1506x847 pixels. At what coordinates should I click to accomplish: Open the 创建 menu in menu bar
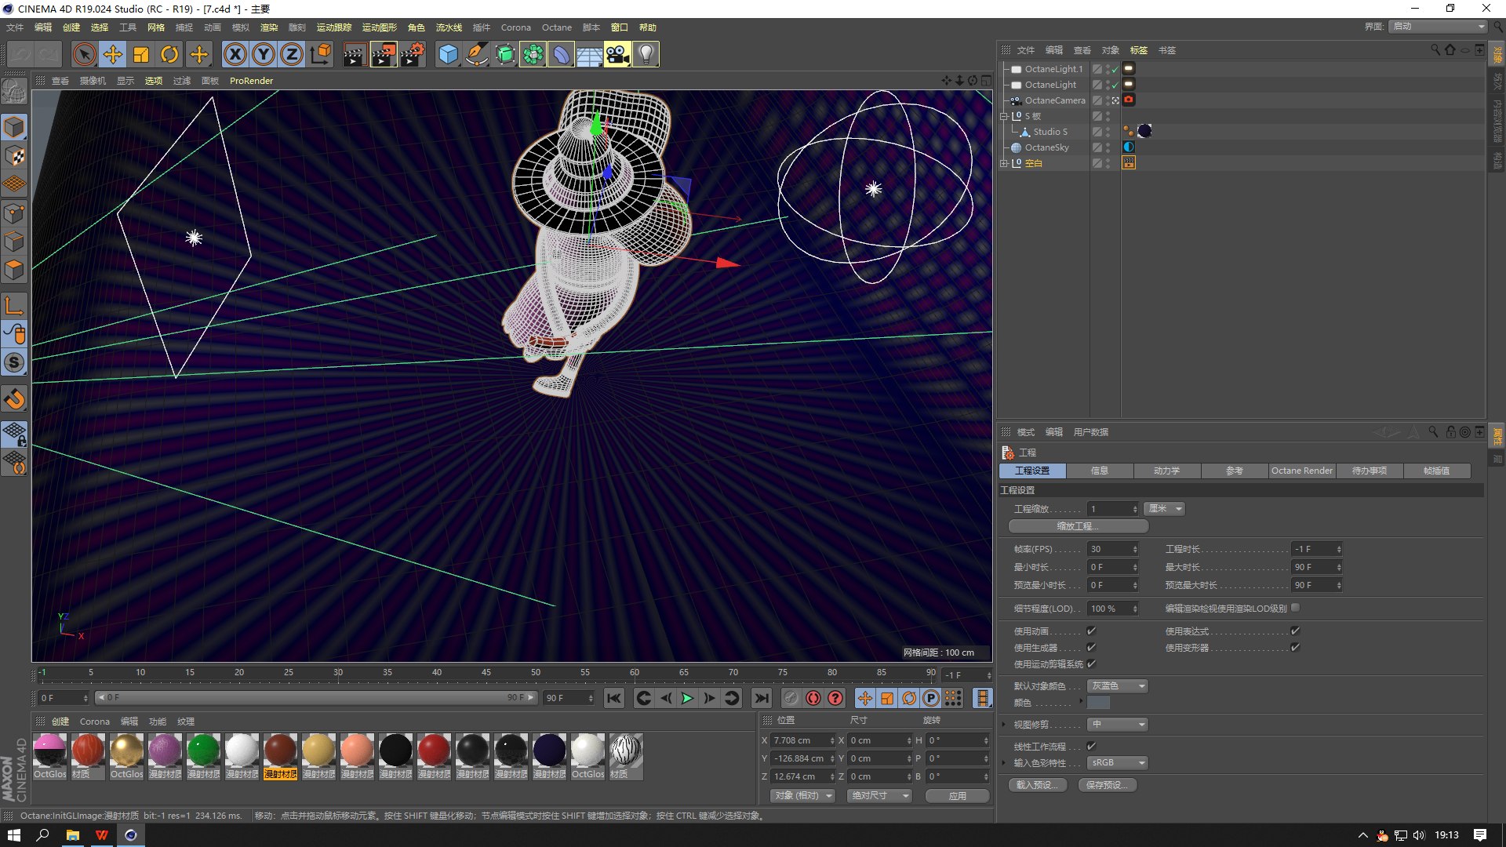(x=71, y=27)
